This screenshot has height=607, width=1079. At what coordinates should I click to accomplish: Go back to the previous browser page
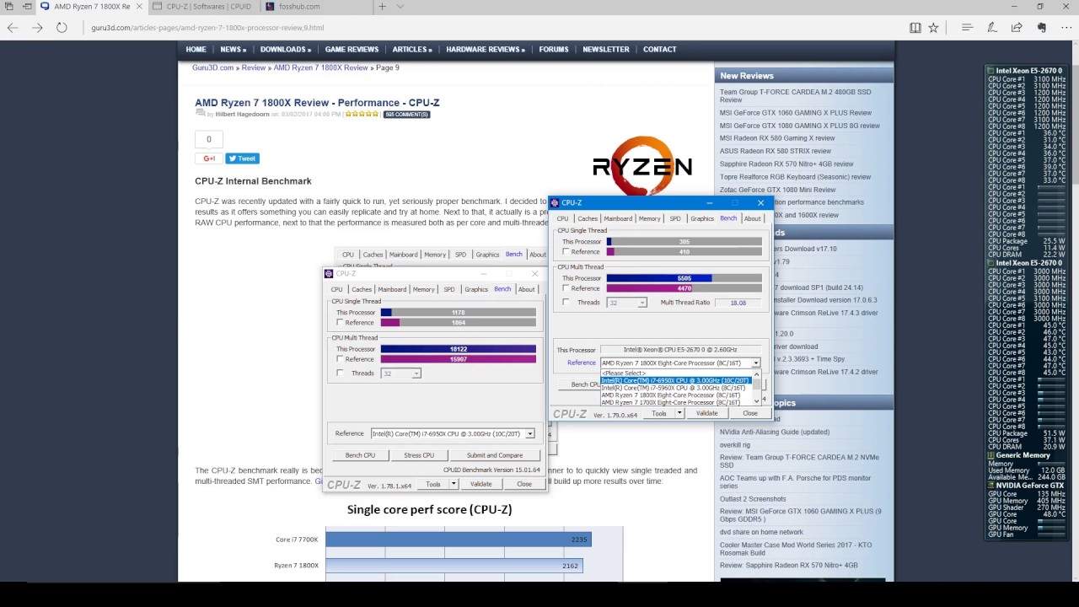pyautogui.click(x=13, y=28)
